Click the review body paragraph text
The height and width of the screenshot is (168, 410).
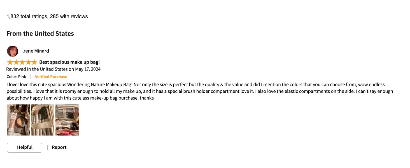[x=200, y=91]
